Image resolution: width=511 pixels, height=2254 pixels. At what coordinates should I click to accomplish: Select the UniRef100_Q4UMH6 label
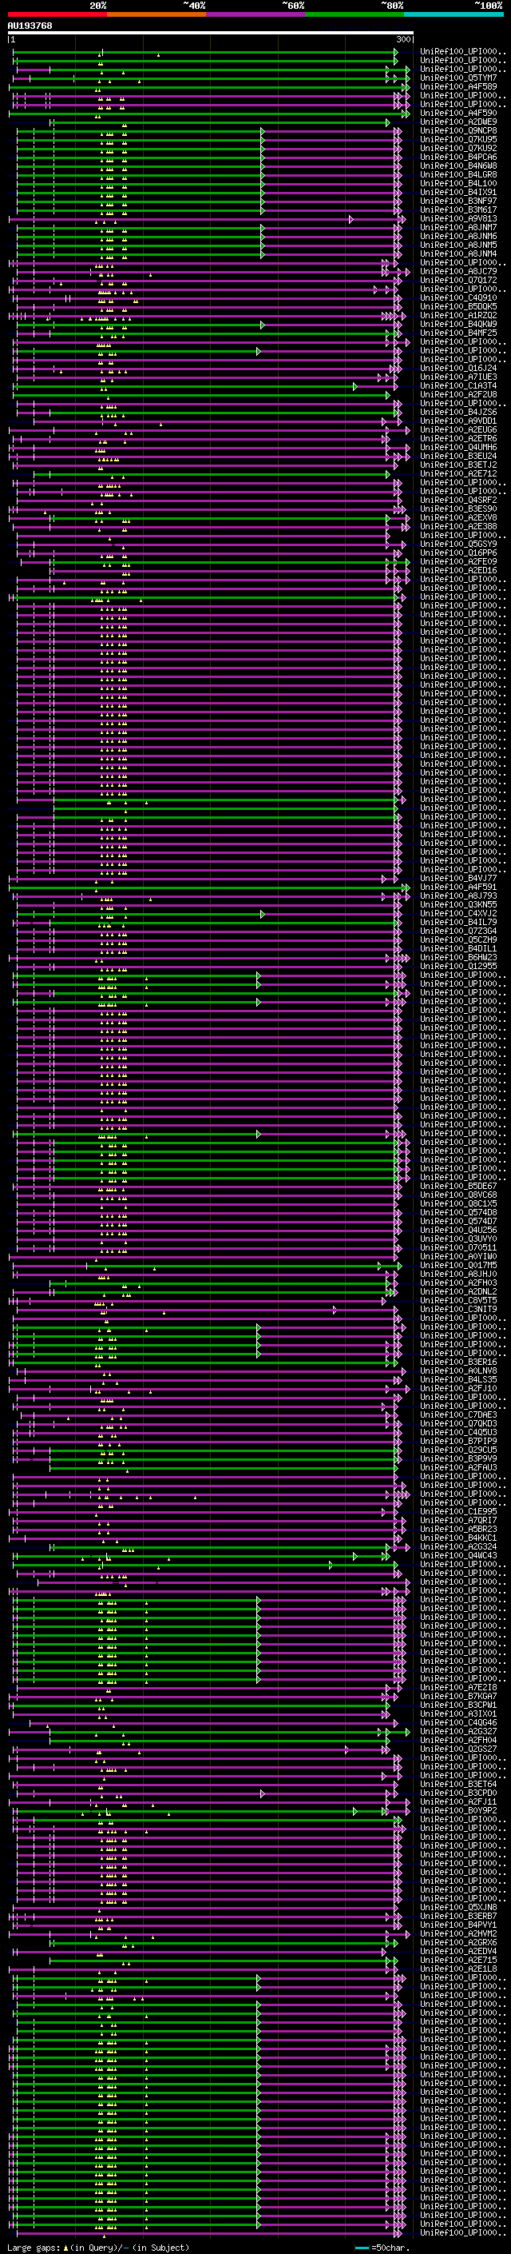pyautogui.click(x=458, y=447)
